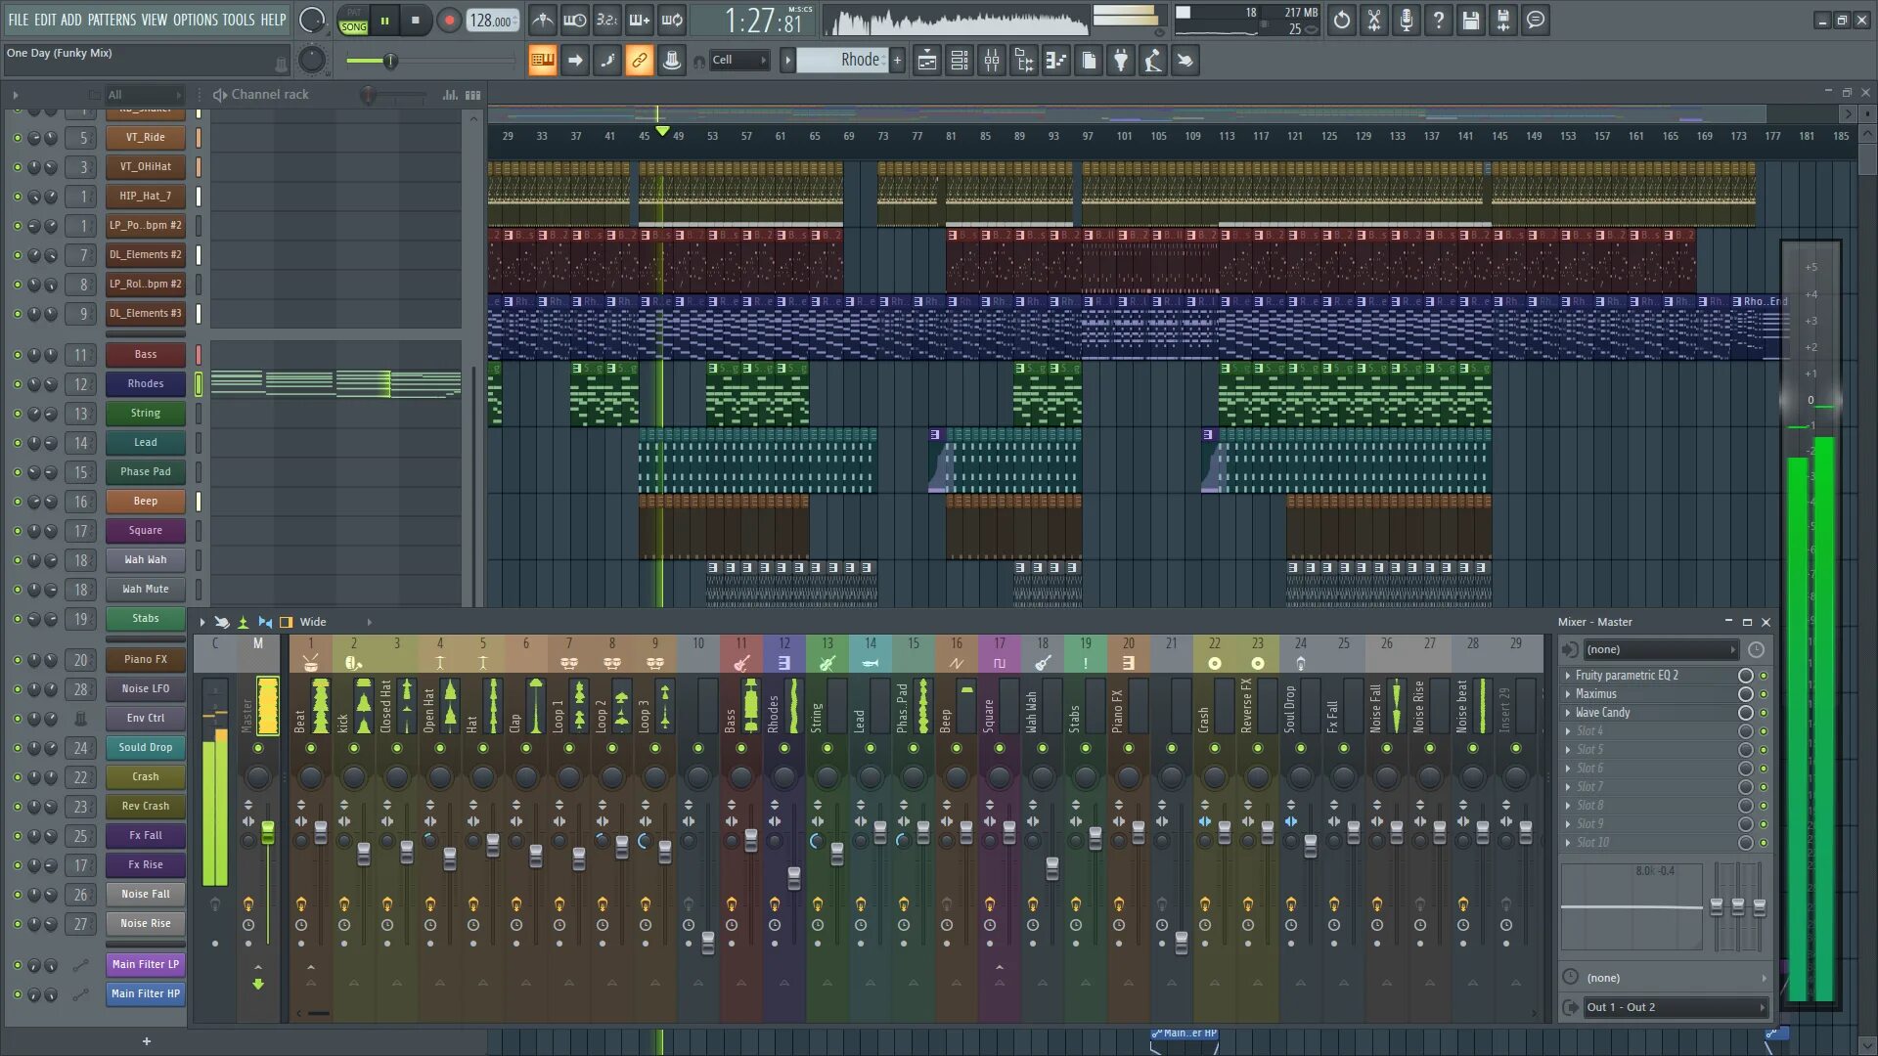
Task: Toggle the mute button on Bass track
Action: 16,355
